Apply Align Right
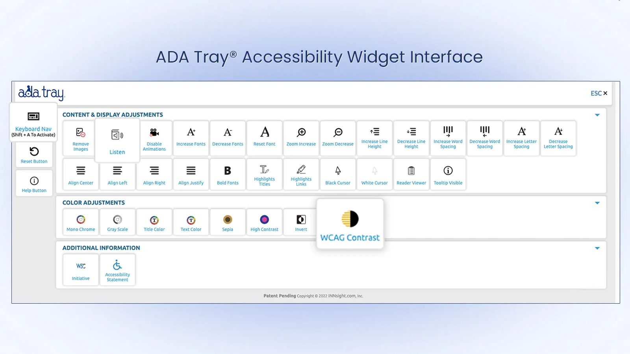This screenshot has width=630, height=354. point(154,175)
